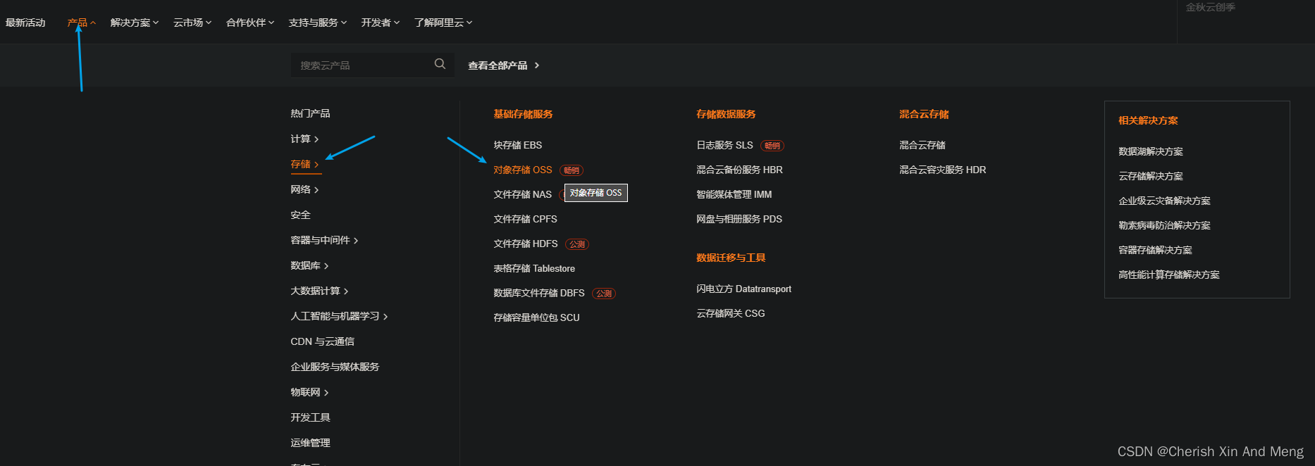Viewport: 1315px width, 466px height.
Task: Open 查看全部产品 link
Action: (503, 65)
